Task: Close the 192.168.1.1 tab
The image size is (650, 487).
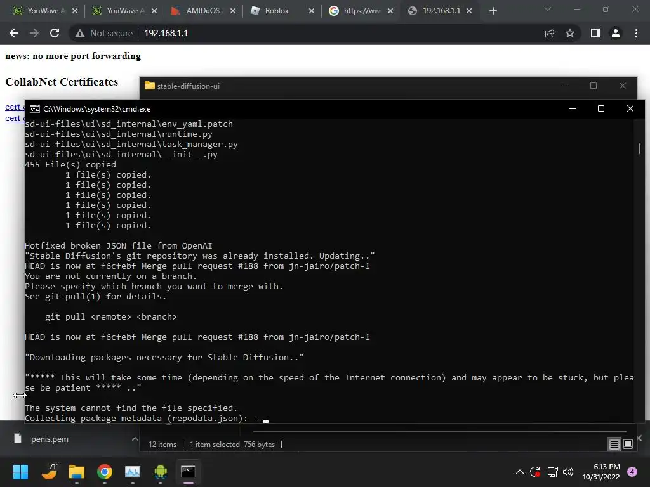Action: (469, 11)
